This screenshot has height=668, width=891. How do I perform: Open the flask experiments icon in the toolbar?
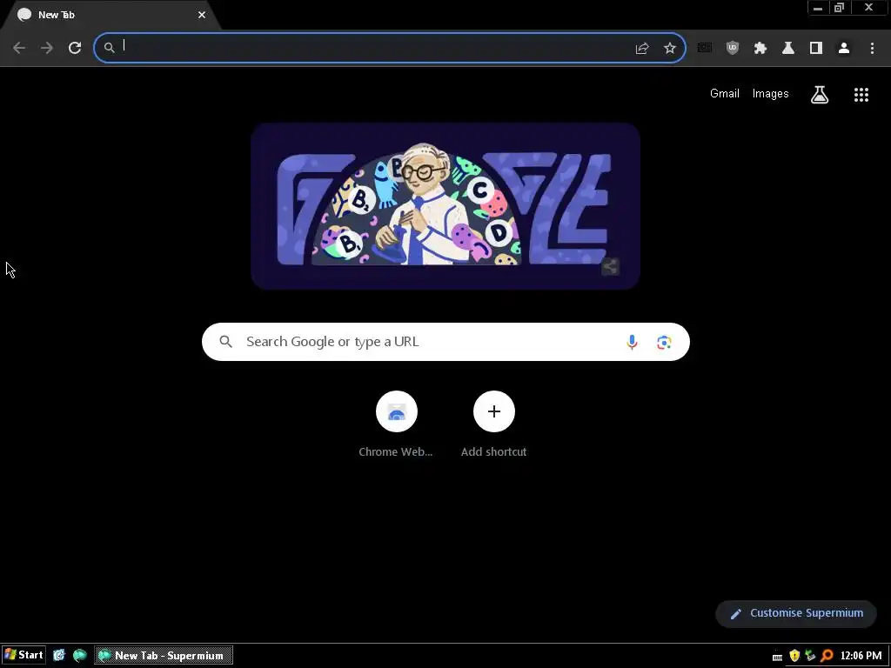point(788,49)
